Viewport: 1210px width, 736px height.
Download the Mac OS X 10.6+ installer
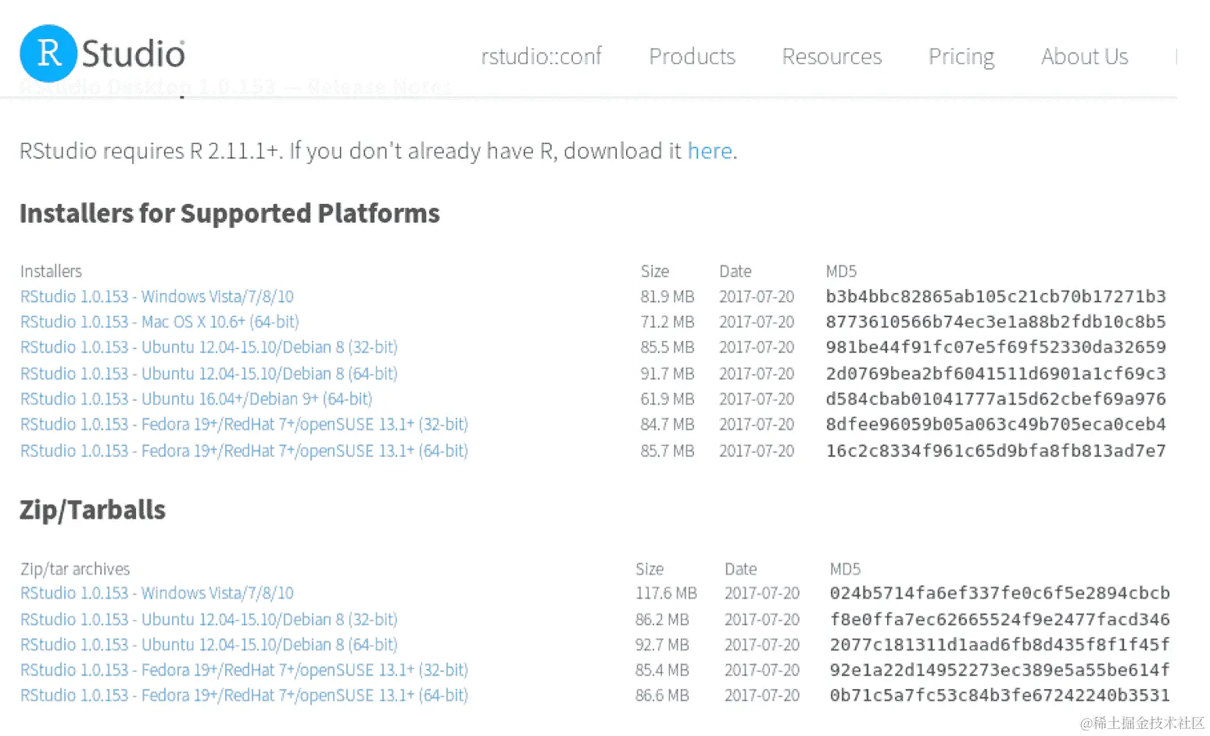[159, 322]
